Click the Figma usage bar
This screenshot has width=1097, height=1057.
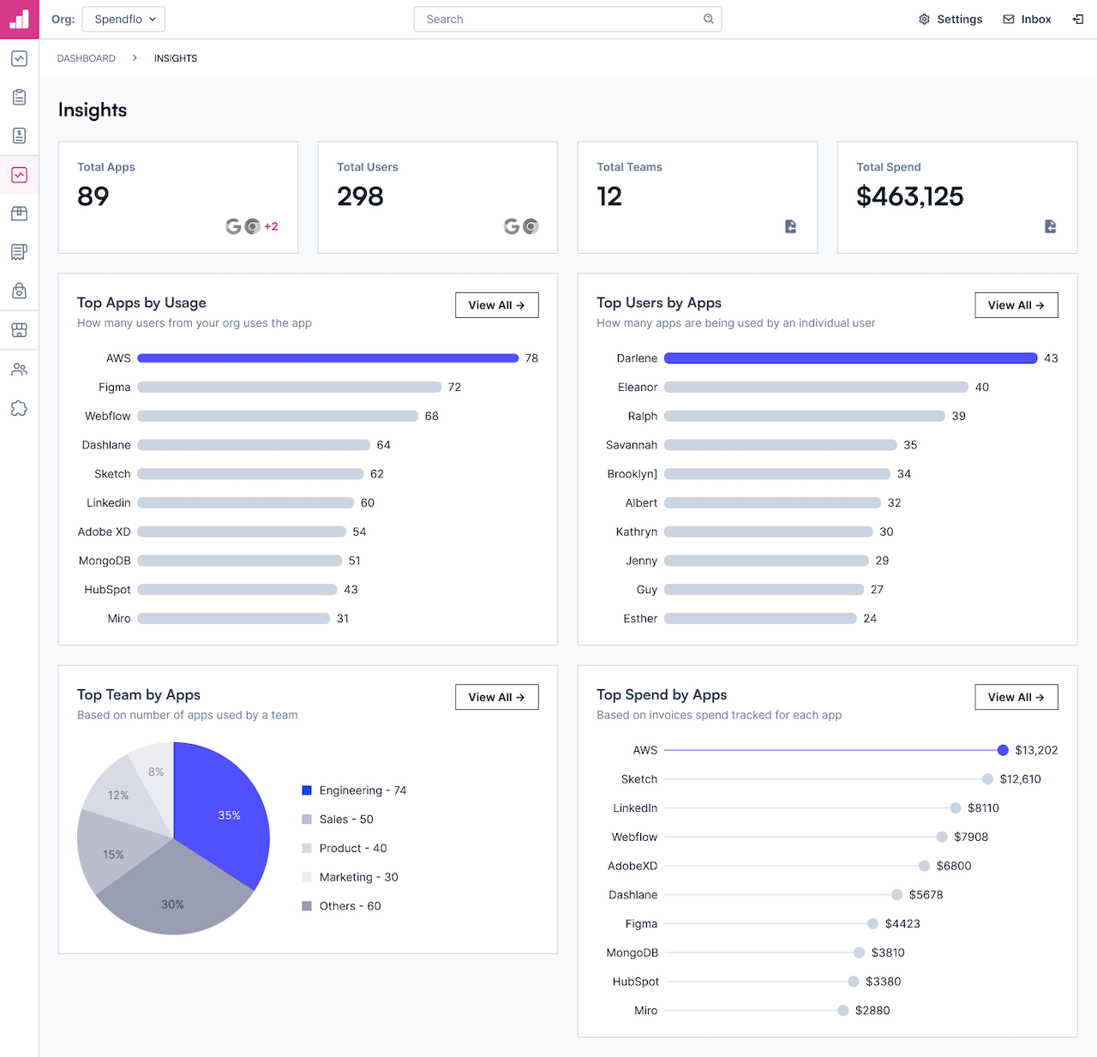pyautogui.click(x=290, y=387)
